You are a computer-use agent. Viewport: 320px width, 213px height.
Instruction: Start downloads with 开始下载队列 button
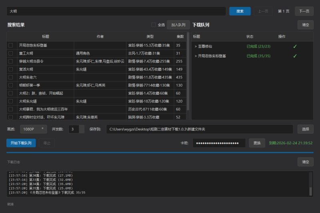pyautogui.click(x=21, y=143)
